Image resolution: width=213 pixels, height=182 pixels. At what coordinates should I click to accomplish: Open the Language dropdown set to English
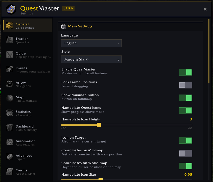point(91,43)
